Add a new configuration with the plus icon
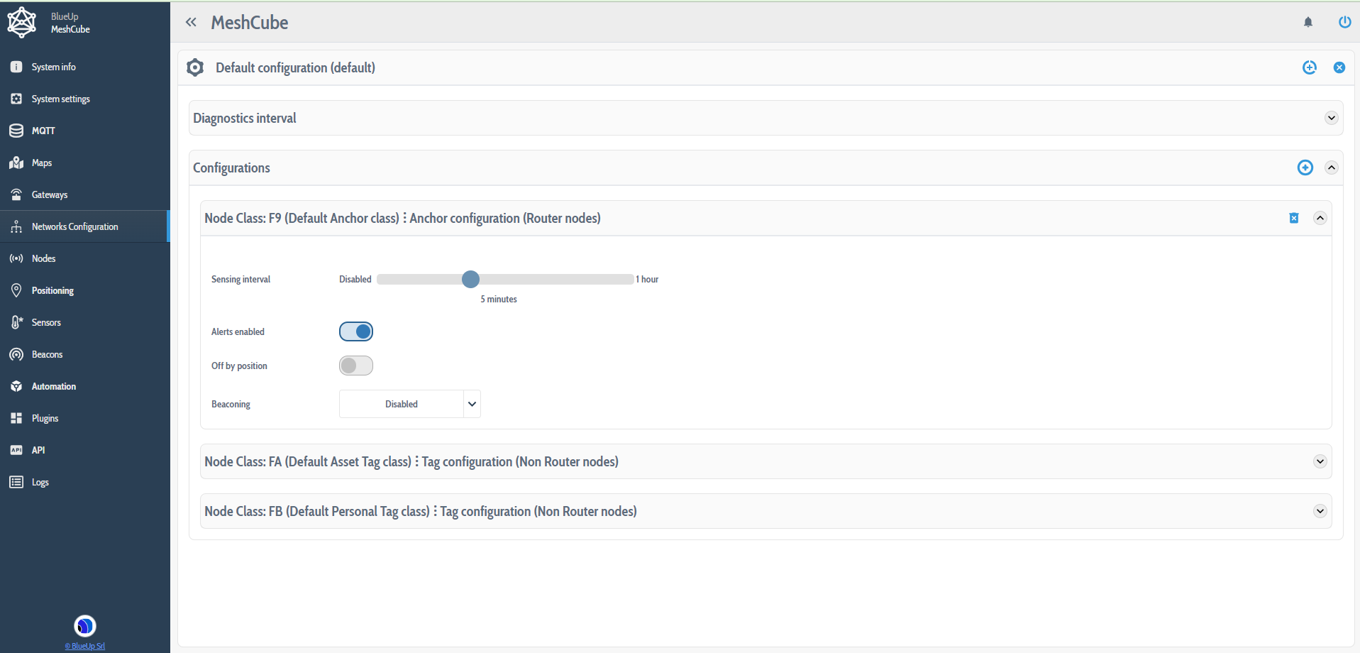Screen dimensions: 1360x653 1305,168
